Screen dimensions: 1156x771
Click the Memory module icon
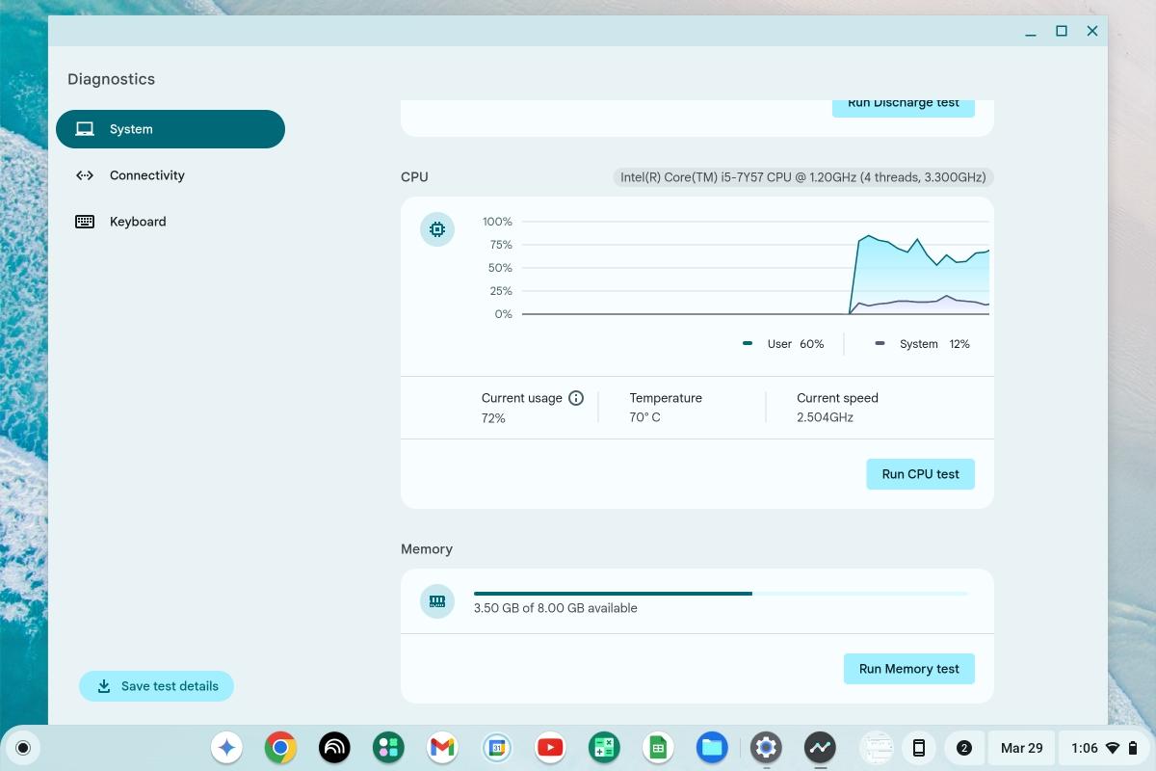437,601
